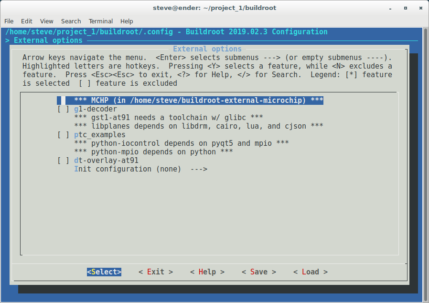Close the terminal window
Image resolution: width=429 pixels, height=303 pixels.
(418, 8)
